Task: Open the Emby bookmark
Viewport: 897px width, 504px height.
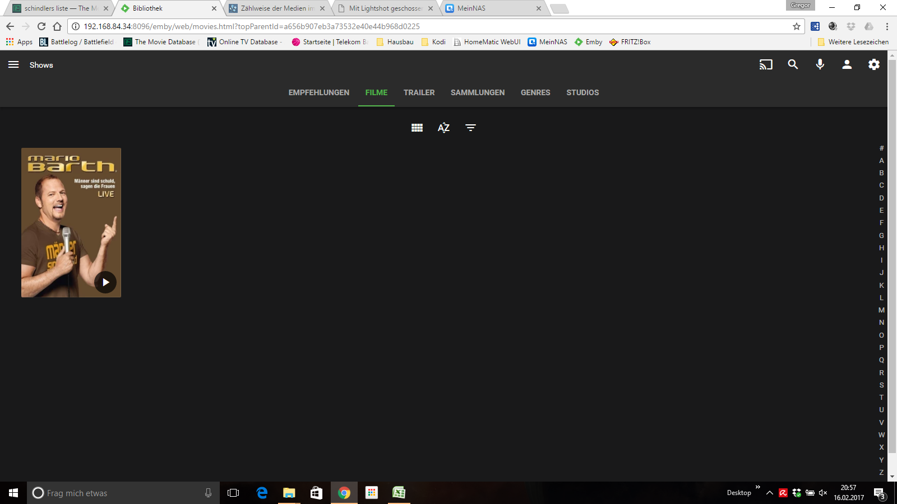Action: [x=588, y=42]
